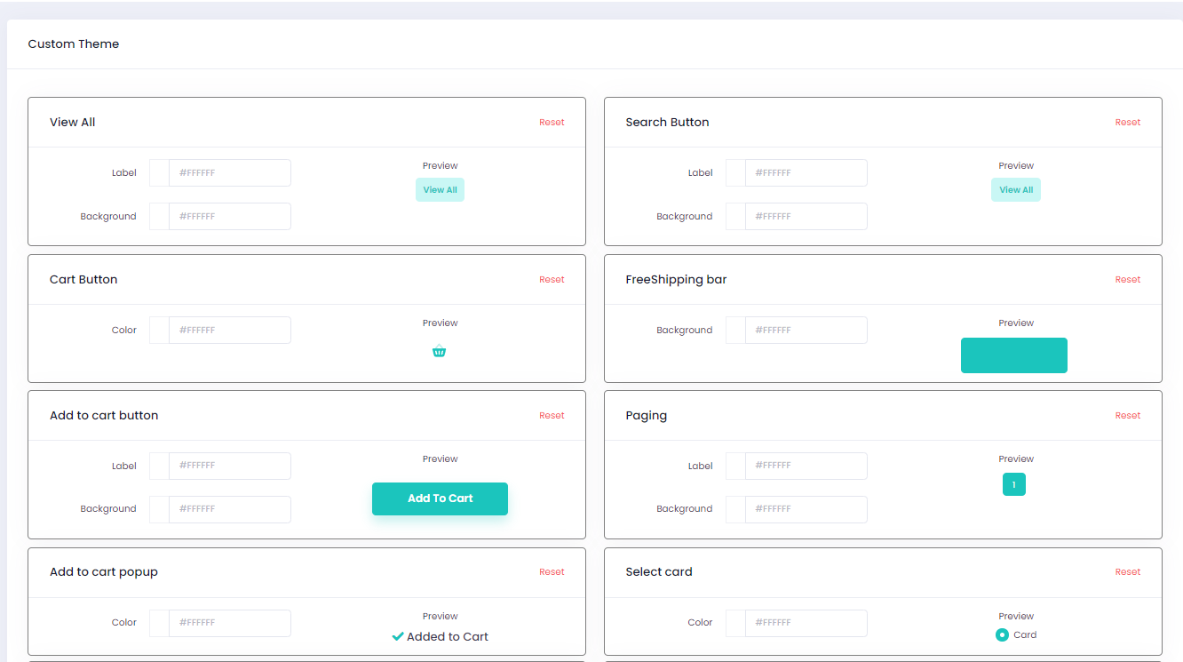The height and width of the screenshot is (662, 1183).
Task: Click the page 1 preview button
Action: (1014, 484)
